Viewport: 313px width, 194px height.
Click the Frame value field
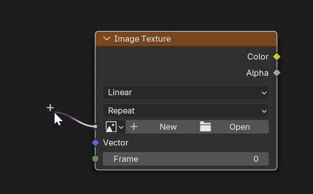pos(186,159)
